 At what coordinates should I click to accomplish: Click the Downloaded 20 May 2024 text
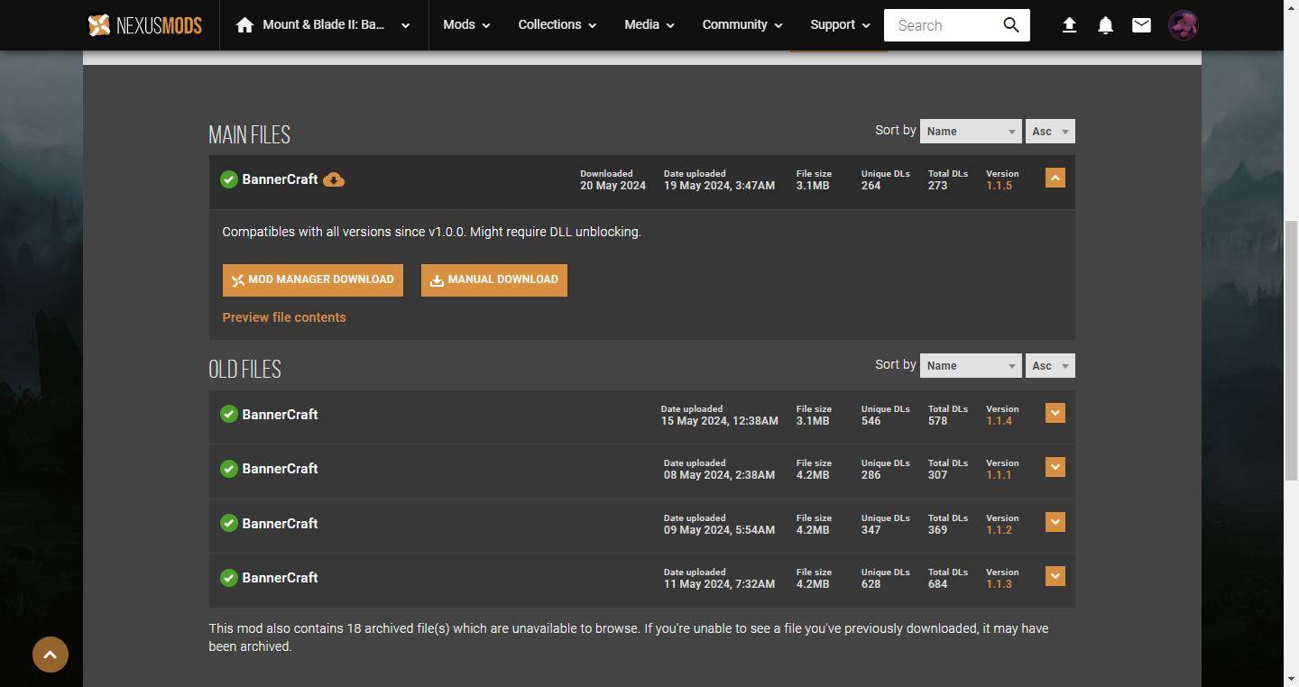613,180
